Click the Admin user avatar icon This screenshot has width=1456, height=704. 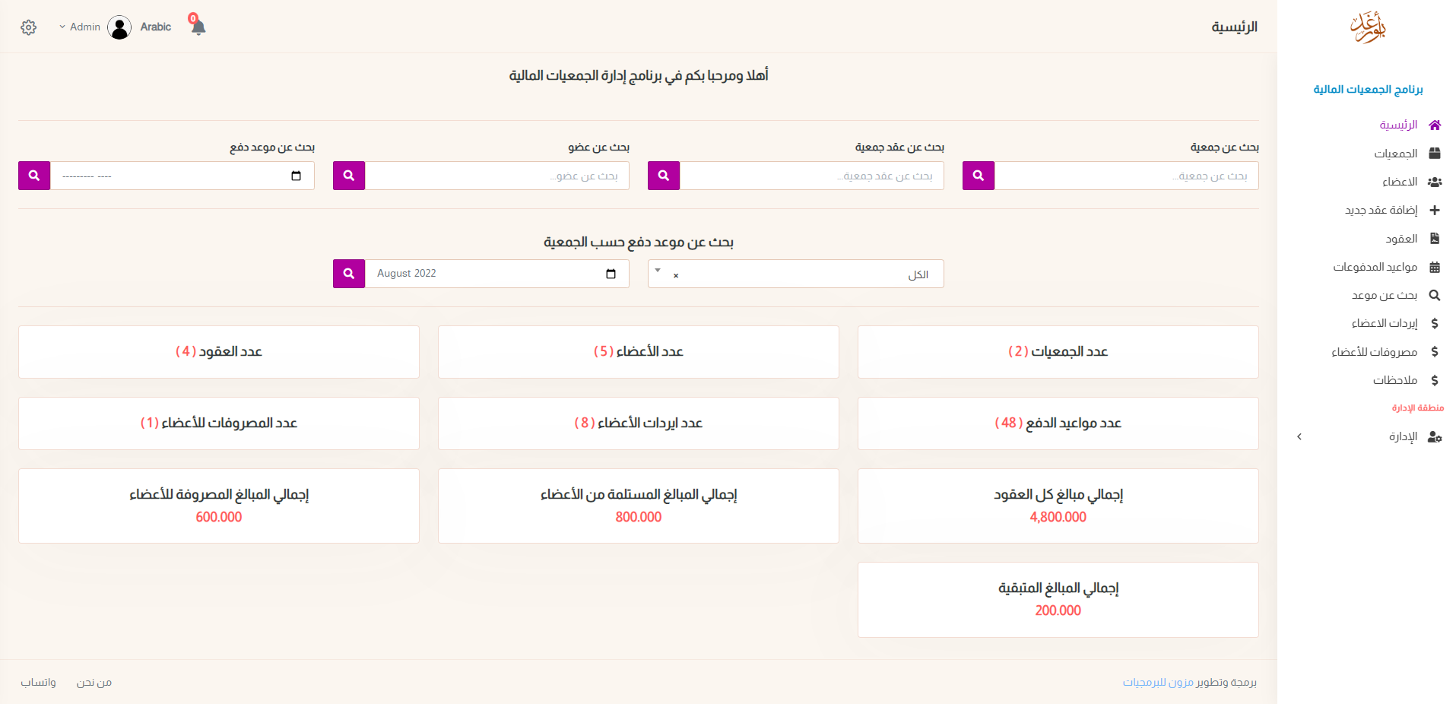pos(119,27)
